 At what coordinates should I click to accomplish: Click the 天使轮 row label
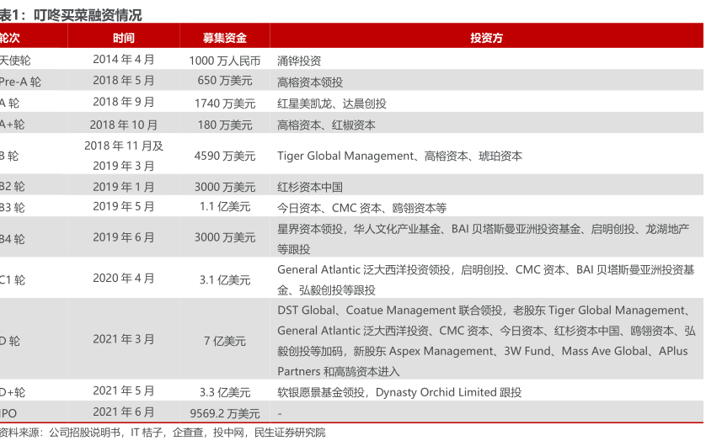click(15, 61)
